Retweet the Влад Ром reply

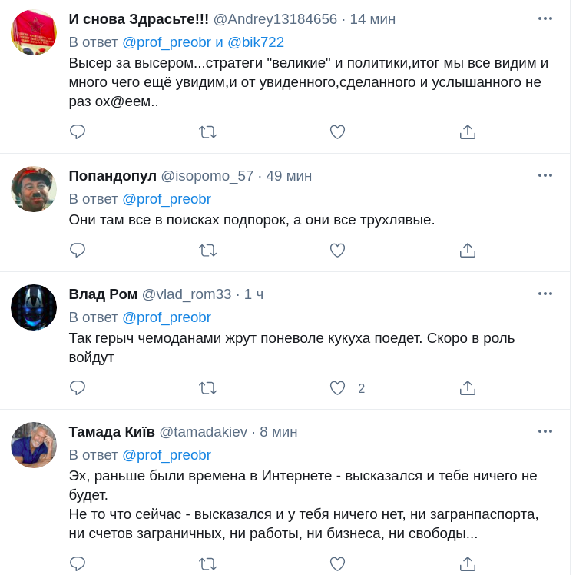click(207, 388)
